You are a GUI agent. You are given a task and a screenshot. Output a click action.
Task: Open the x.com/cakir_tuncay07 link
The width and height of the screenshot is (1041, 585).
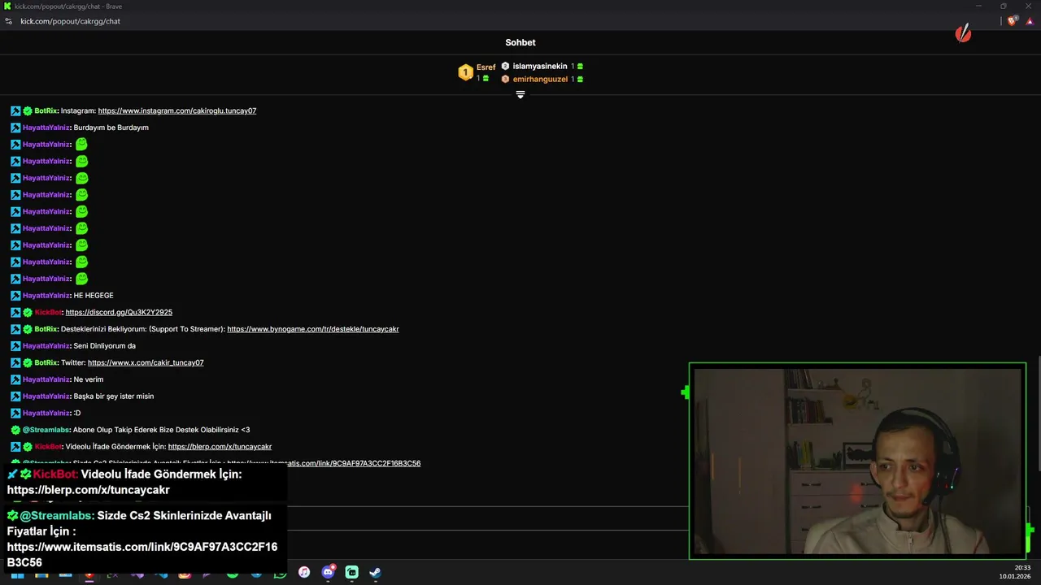coord(146,362)
